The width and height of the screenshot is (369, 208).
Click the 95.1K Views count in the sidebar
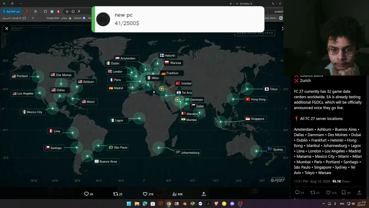pos(341,181)
